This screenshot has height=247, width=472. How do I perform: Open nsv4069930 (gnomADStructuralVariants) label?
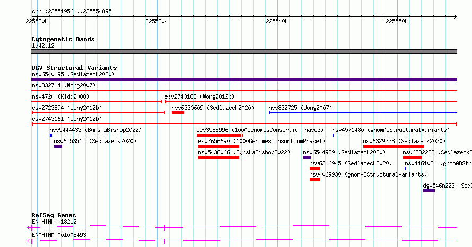pyautogui.click(x=368, y=174)
